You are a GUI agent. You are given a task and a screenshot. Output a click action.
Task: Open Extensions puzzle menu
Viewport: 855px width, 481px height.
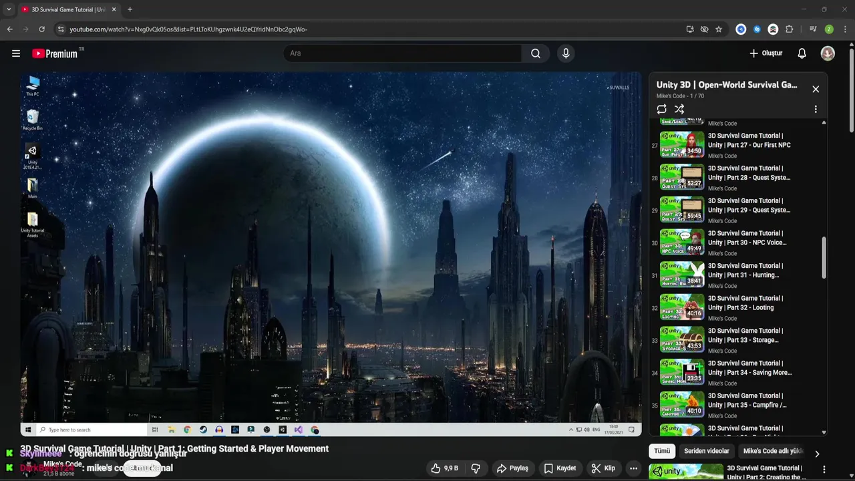(790, 29)
